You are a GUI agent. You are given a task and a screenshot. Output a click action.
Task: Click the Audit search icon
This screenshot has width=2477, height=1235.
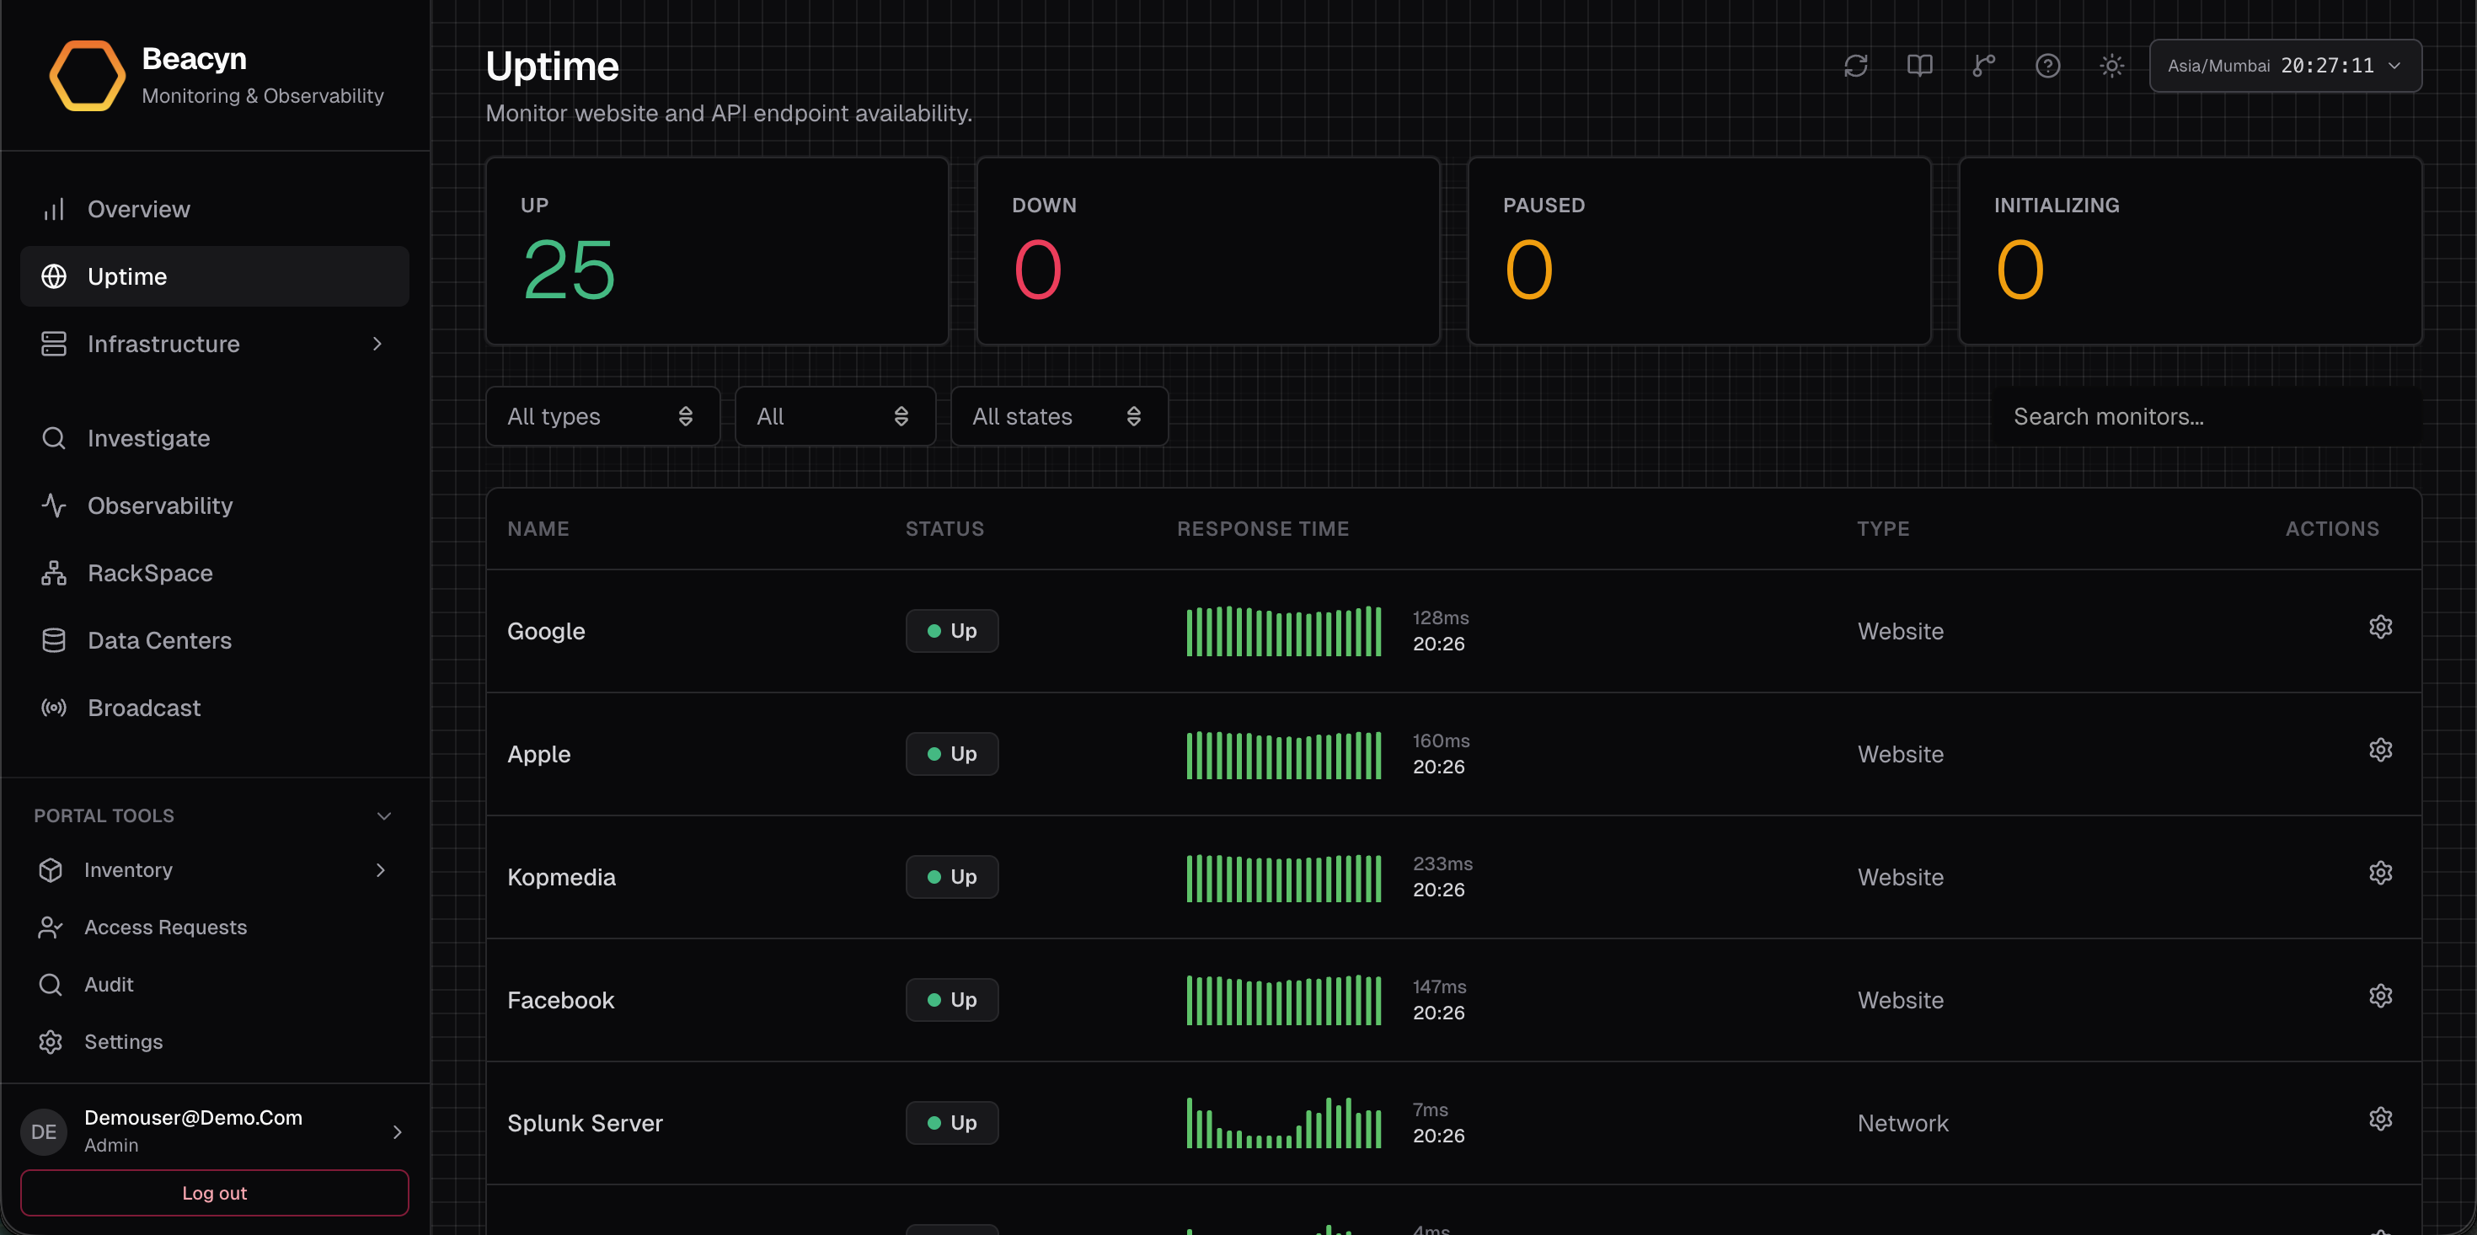click(50, 984)
